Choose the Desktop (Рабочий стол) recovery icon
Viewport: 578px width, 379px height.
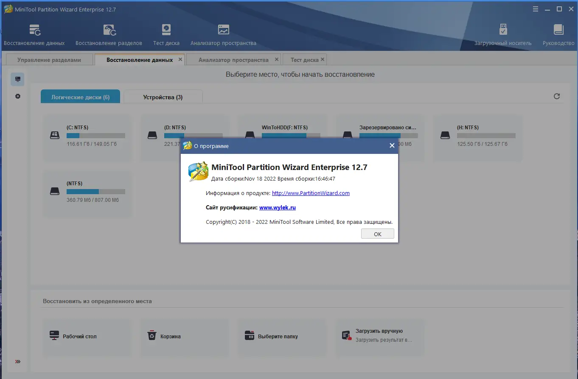[x=55, y=336]
